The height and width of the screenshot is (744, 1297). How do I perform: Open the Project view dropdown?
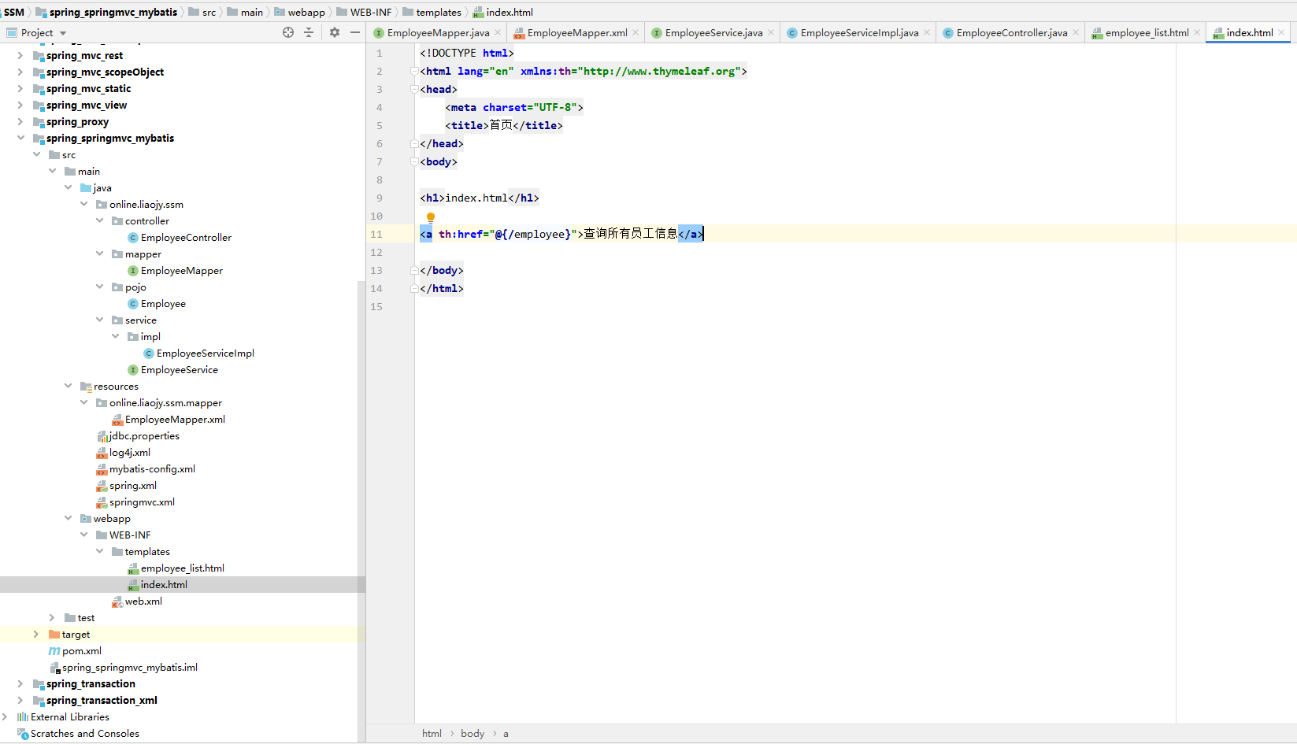[x=37, y=32]
